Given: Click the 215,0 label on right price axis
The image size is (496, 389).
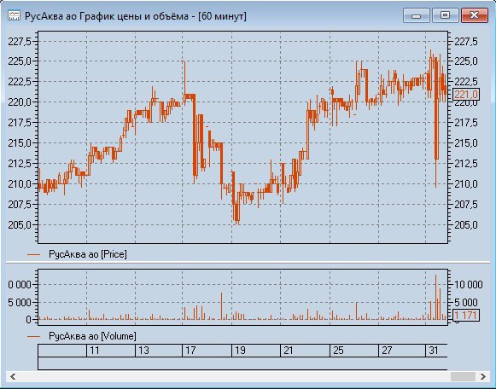Looking at the screenshot, I should tap(466, 143).
